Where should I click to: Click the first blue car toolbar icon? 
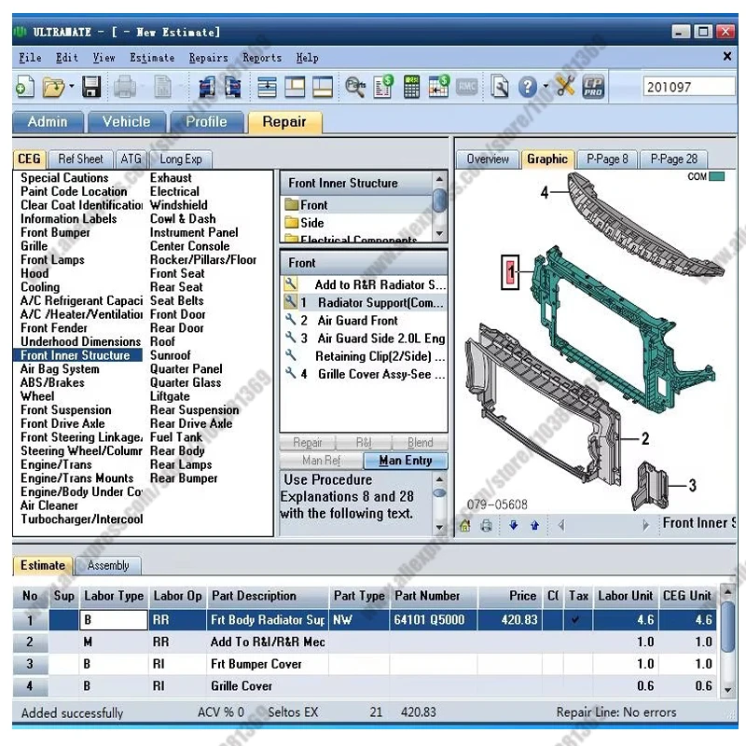click(206, 87)
